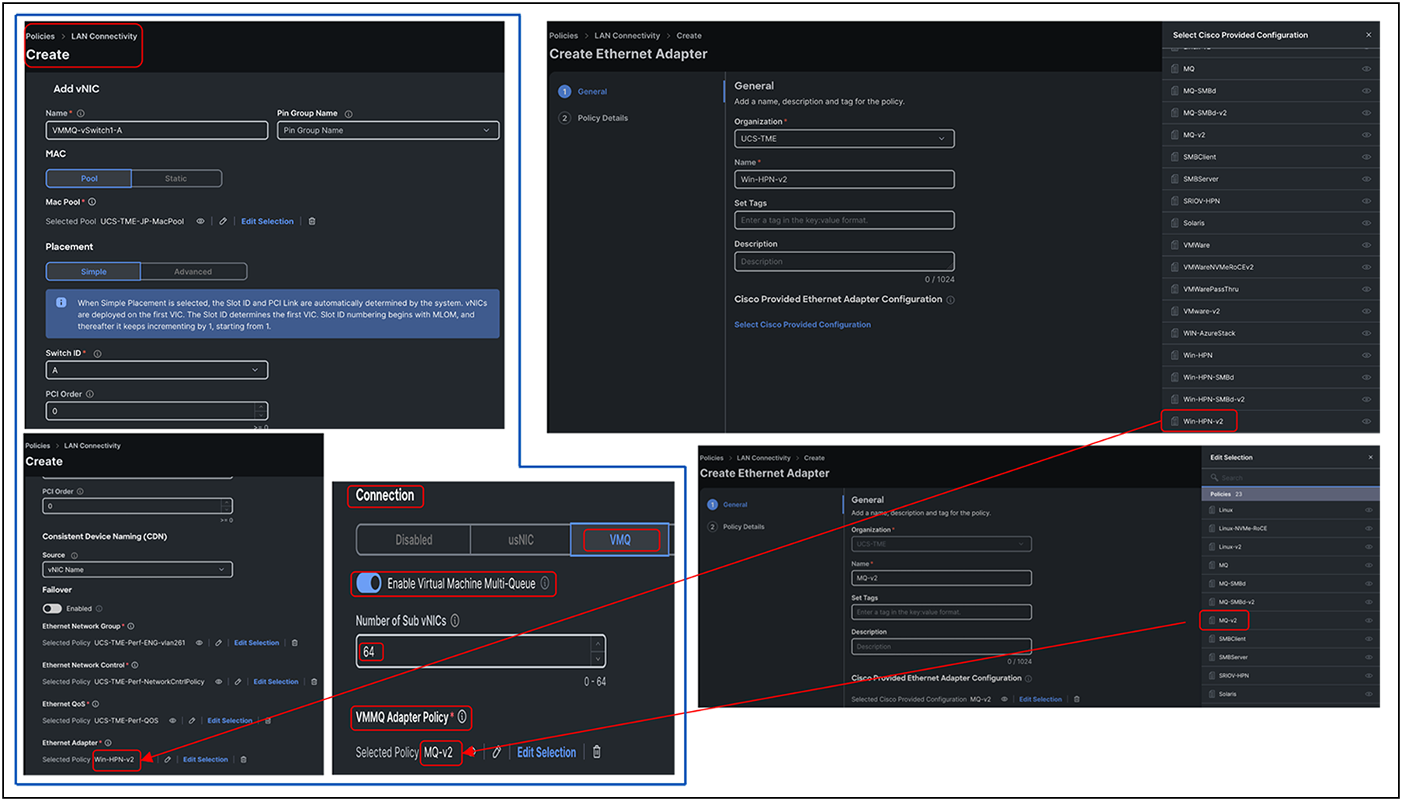Click info icon next to PCI Order in Add vNIC
This screenshot has width=1402, height=801.
click(90, 394)
